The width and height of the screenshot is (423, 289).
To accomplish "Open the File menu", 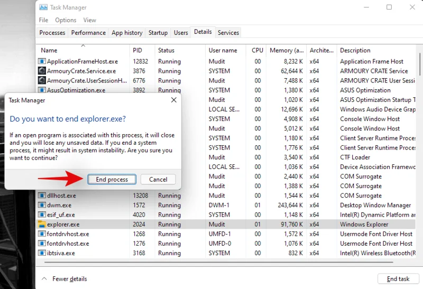I will coord(43,20).
